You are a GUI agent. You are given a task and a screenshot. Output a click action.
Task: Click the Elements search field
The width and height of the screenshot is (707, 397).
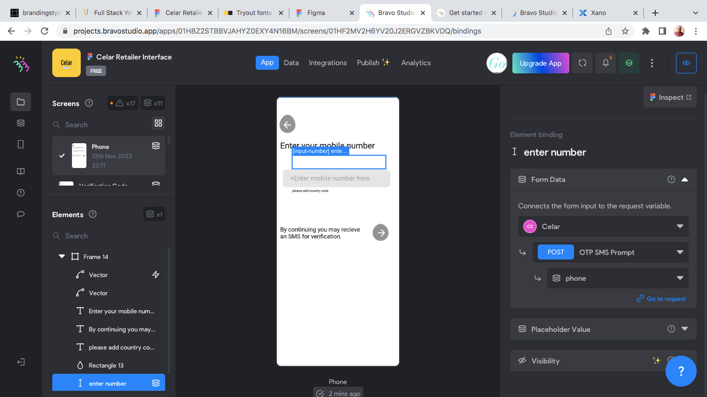click(109, 236)
